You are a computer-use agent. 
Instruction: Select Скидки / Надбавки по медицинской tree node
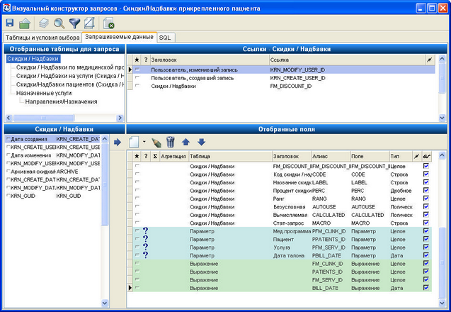pos(70,67)
